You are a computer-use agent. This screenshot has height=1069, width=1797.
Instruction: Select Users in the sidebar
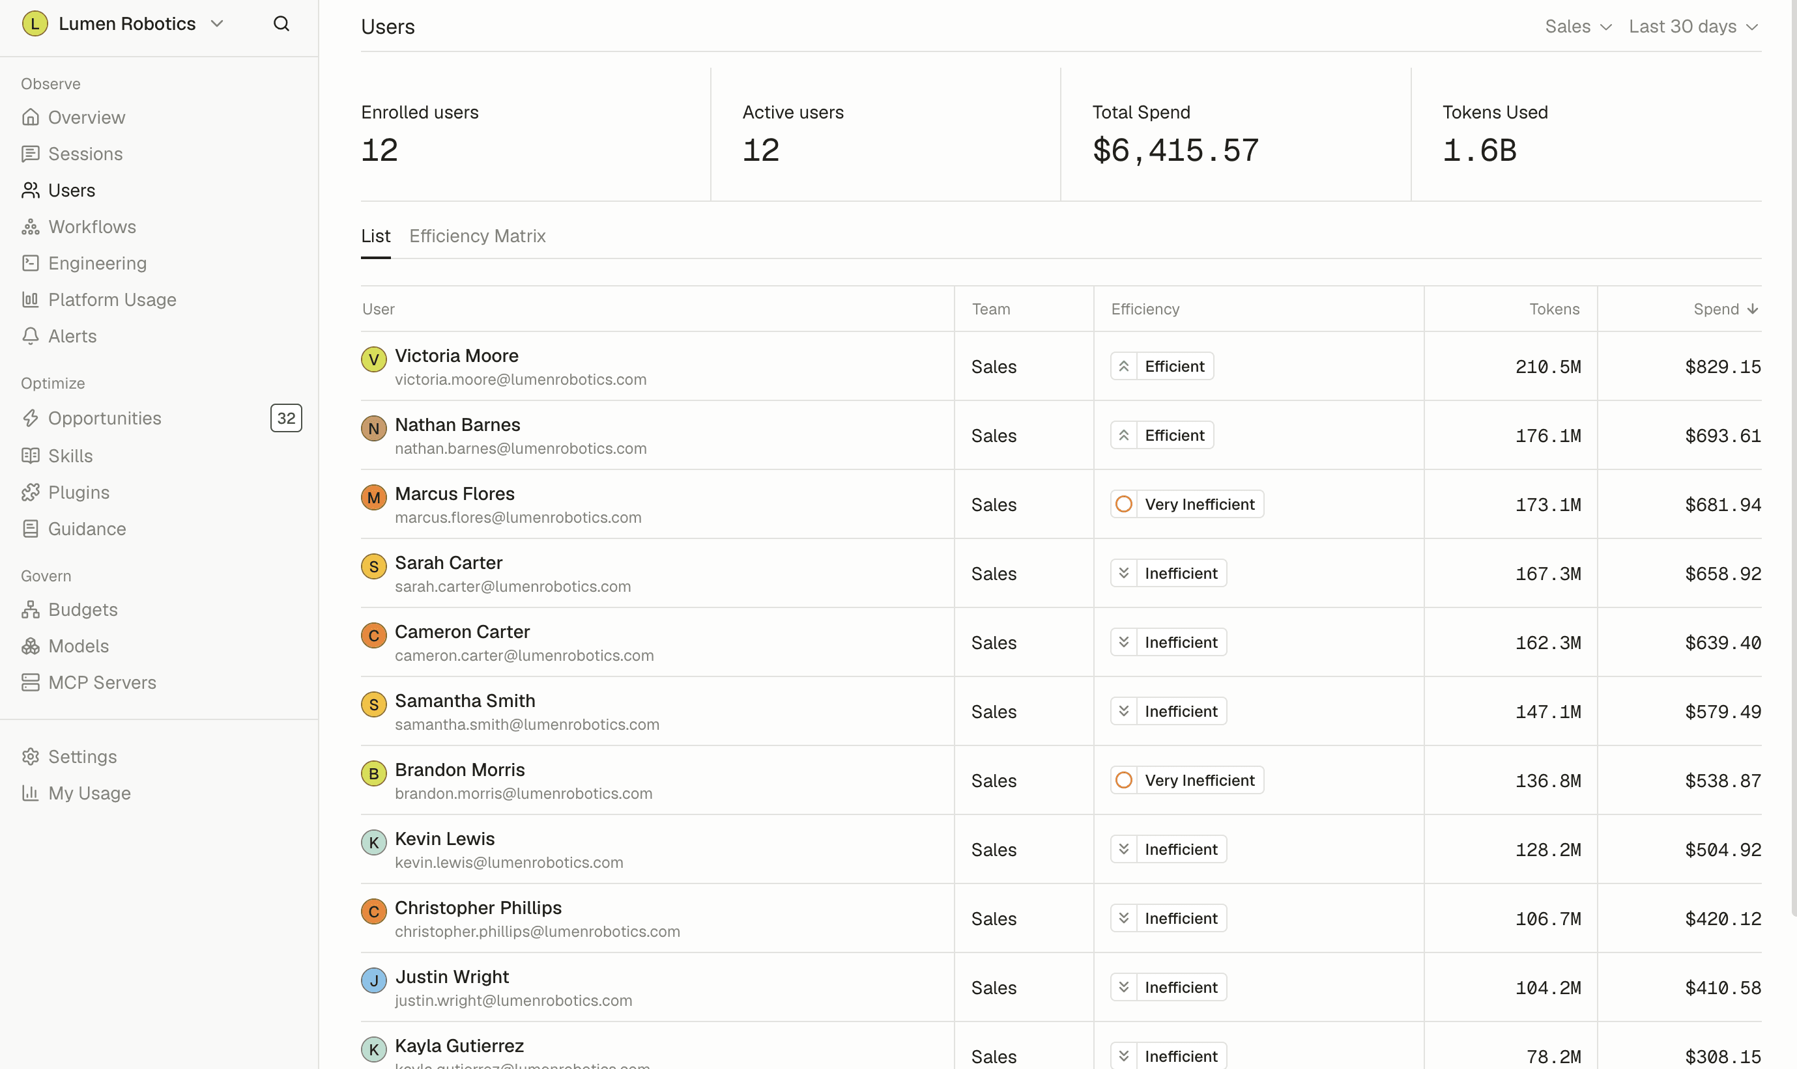pos(158,190)
